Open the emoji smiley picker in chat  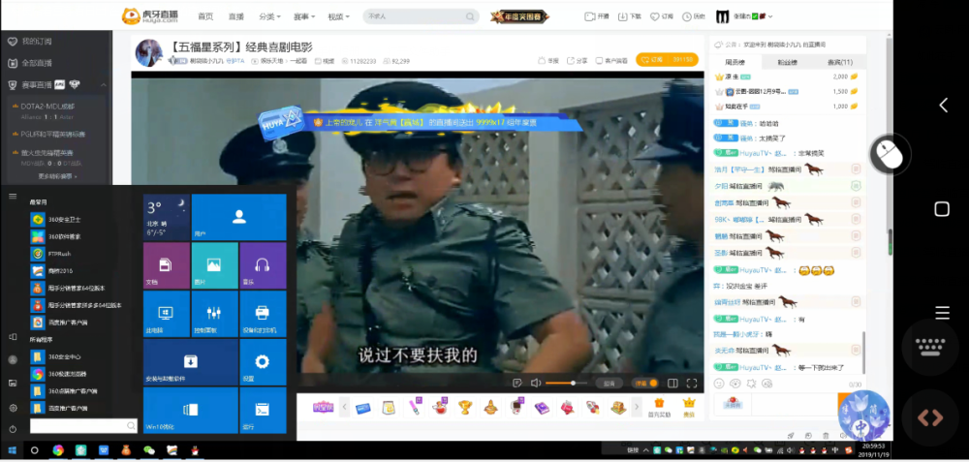719,384
